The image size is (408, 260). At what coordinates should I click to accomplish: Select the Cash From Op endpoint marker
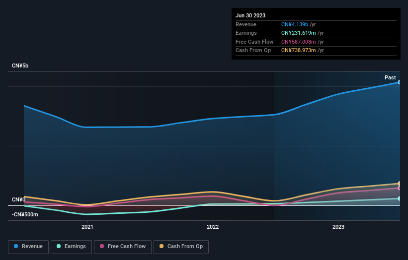tap(400, 184)
